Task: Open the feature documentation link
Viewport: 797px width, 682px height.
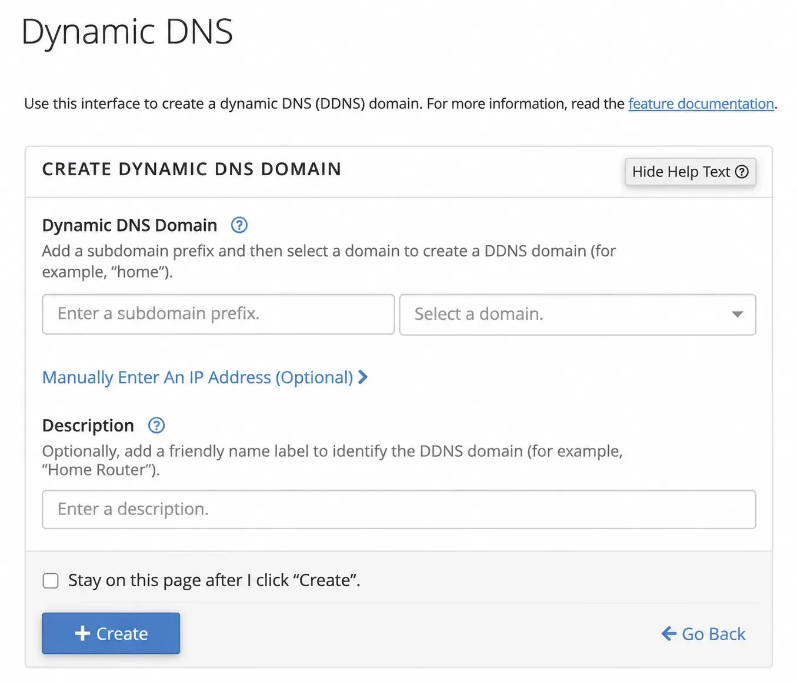Action: (x=701, y=104)
